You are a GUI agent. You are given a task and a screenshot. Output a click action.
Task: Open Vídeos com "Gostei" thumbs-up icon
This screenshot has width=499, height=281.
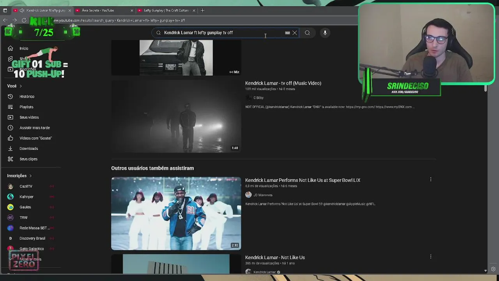pyautogui.click(x=11, y=138)
